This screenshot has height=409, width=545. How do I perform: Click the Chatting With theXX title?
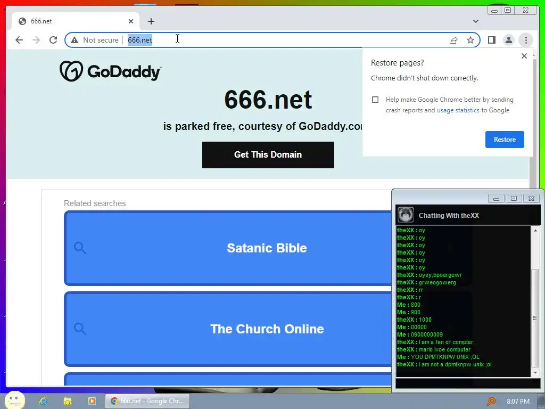click(x=449, y=216)
